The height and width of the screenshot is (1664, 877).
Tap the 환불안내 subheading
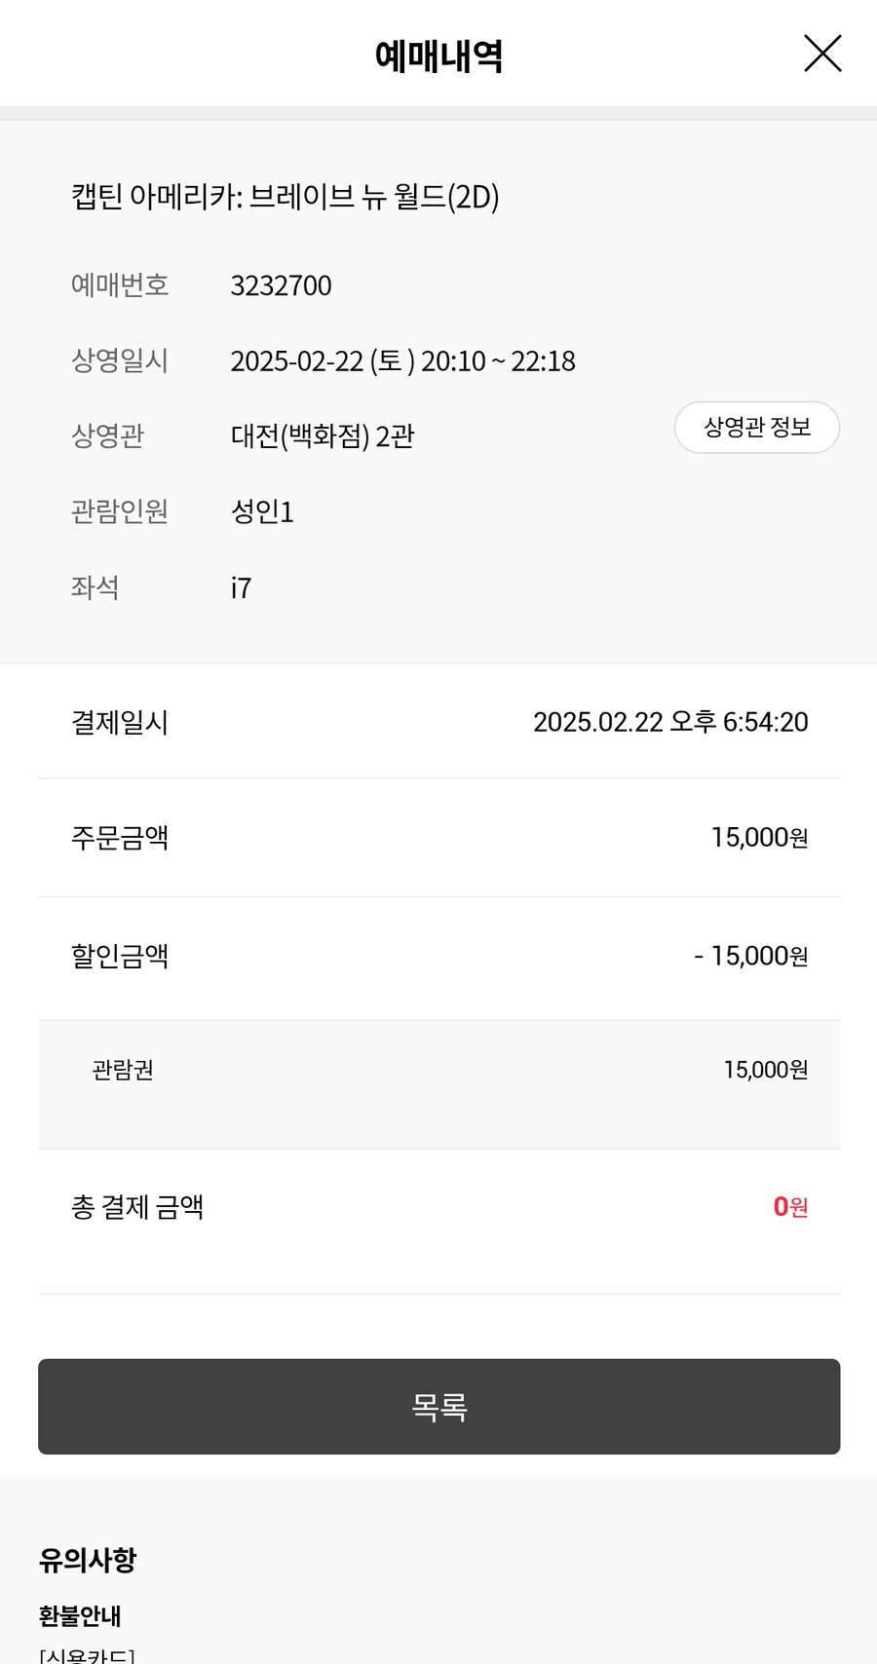click(x=80, y=1615)
